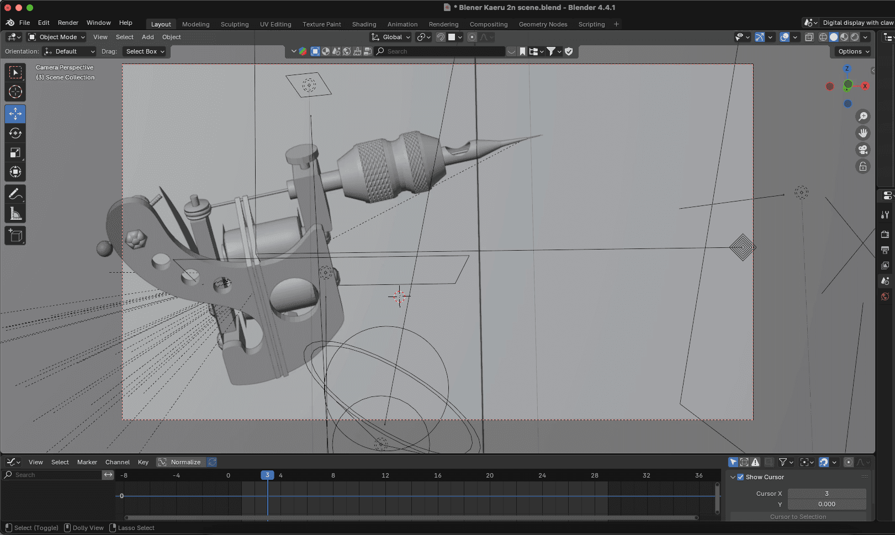
Task: Open the Object Mode dropdown
Action: pyautogui.click(x=57, y=37)
